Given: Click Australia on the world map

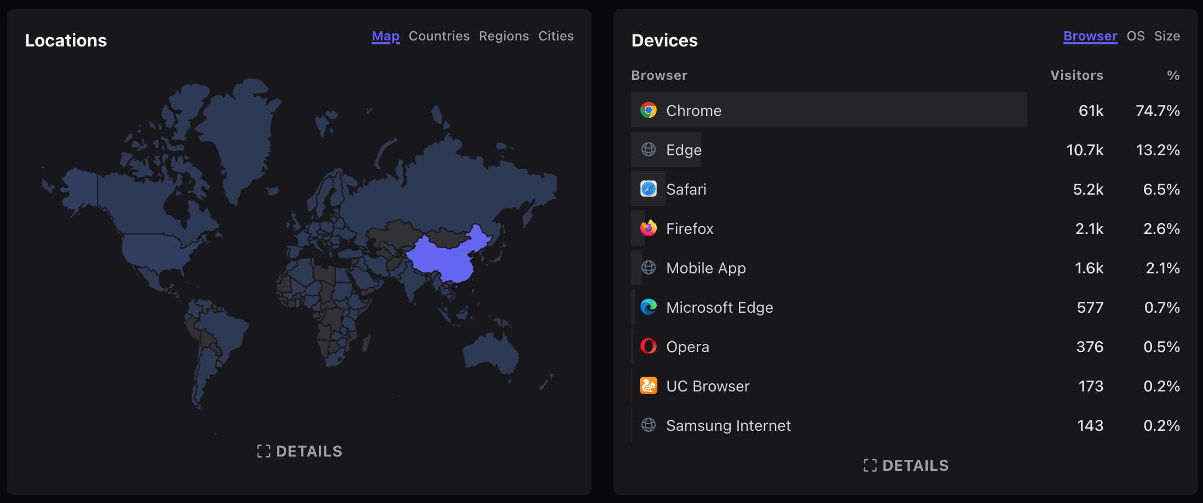Looking at the screenshot, I should [x=490, y=353].
